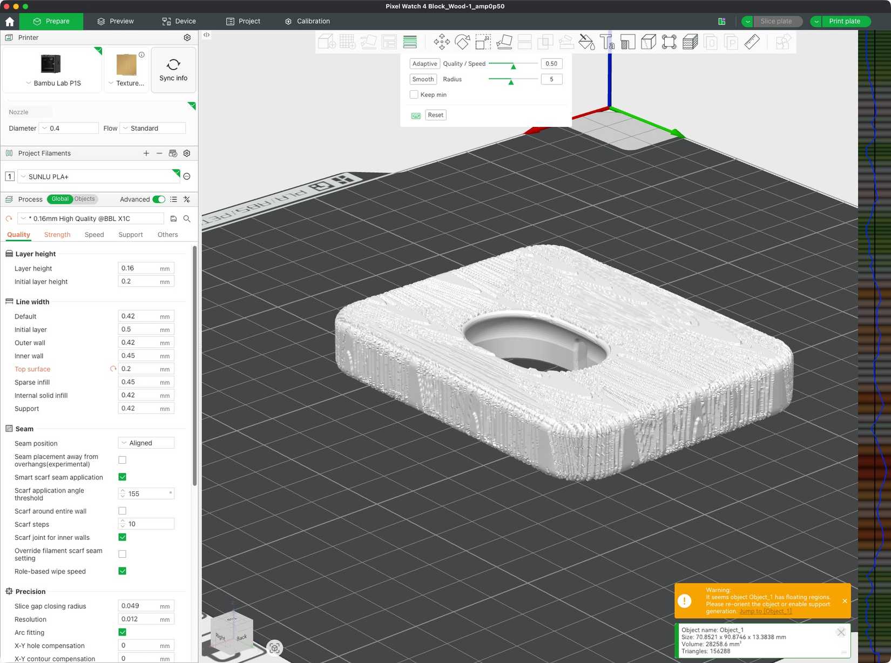This screenshot has height=663, width=891.
Task: Toggle the Advanced mode switch
Action: (159, 199)
